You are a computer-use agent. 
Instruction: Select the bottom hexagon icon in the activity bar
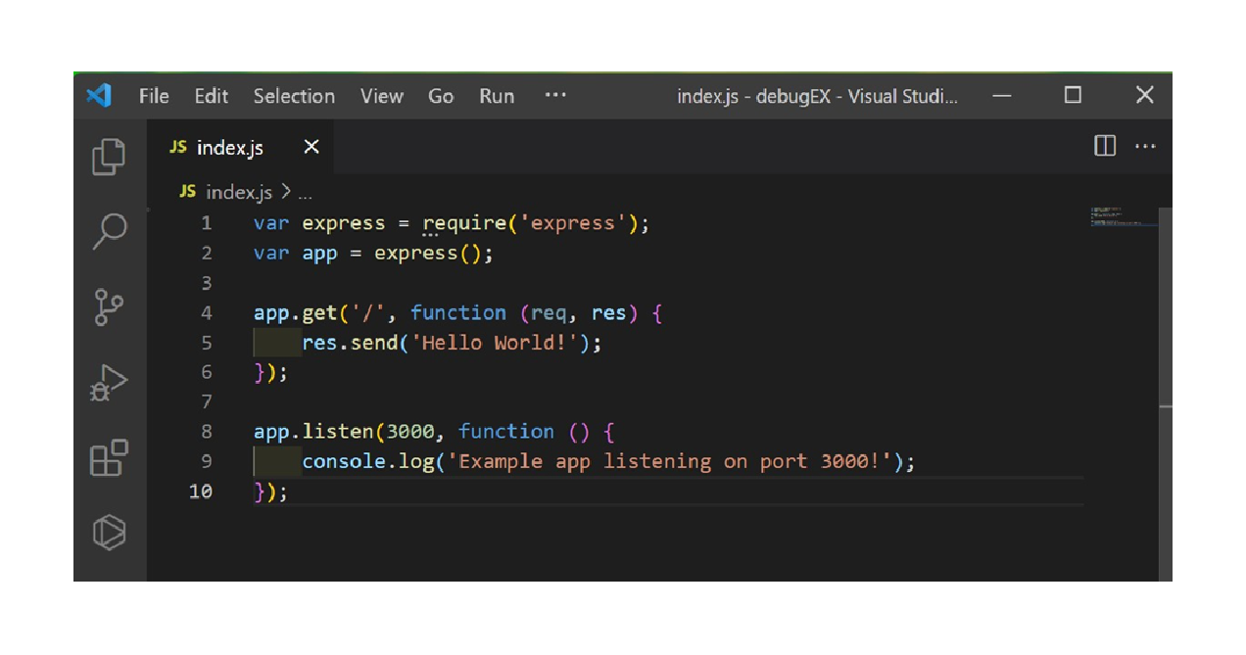pyautogui.click(x=108, y=535)
